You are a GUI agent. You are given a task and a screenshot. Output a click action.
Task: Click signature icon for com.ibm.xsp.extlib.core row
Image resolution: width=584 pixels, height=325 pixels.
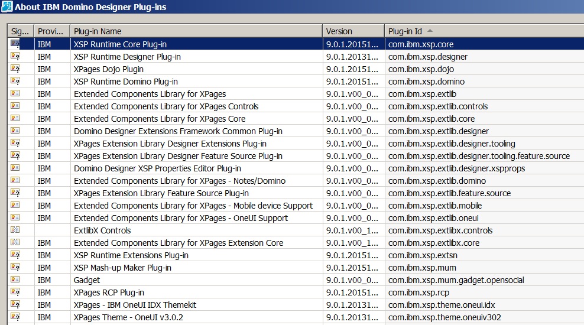[15, 118]
